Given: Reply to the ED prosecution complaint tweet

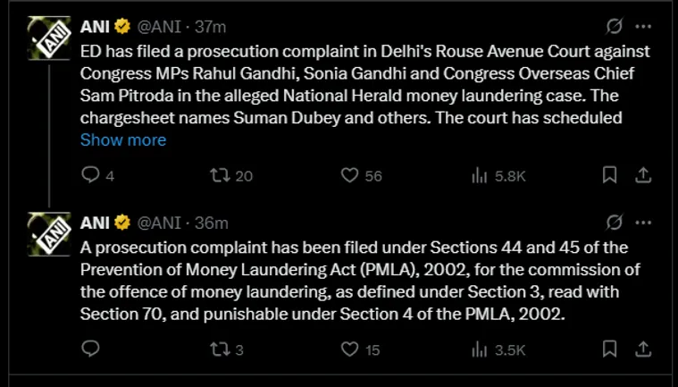Looking at the screenshot, I should click(89, 175).
